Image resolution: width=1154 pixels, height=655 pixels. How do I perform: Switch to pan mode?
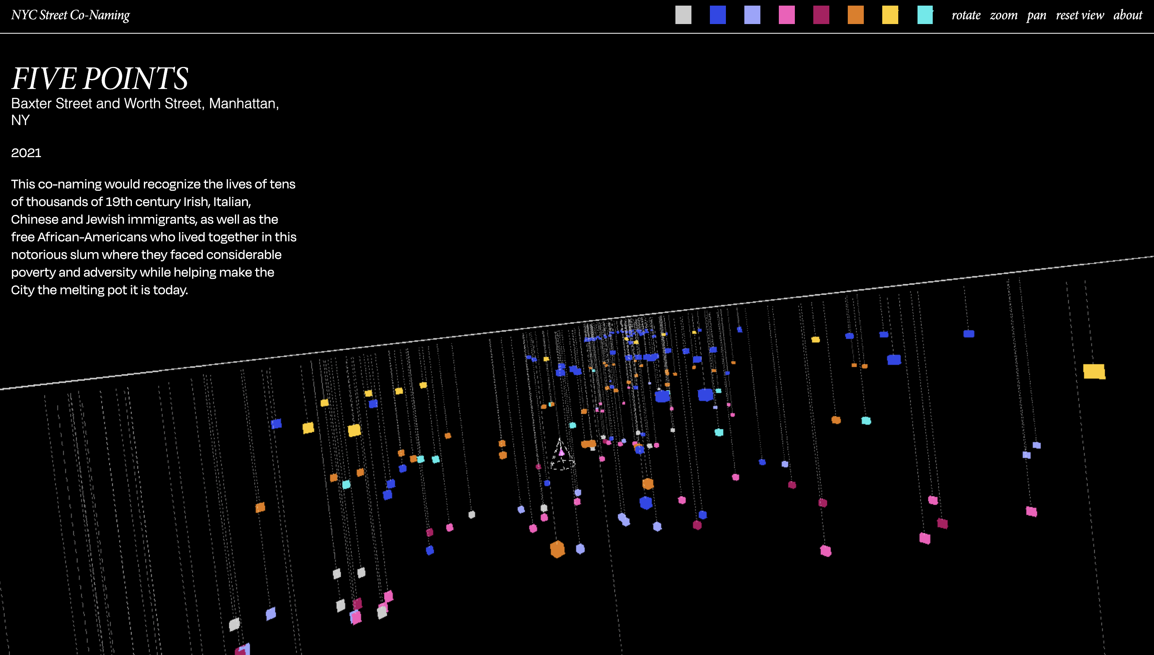(1036, 15)
